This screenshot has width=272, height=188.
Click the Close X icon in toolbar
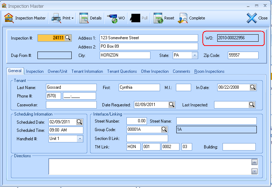pos(252,18)
